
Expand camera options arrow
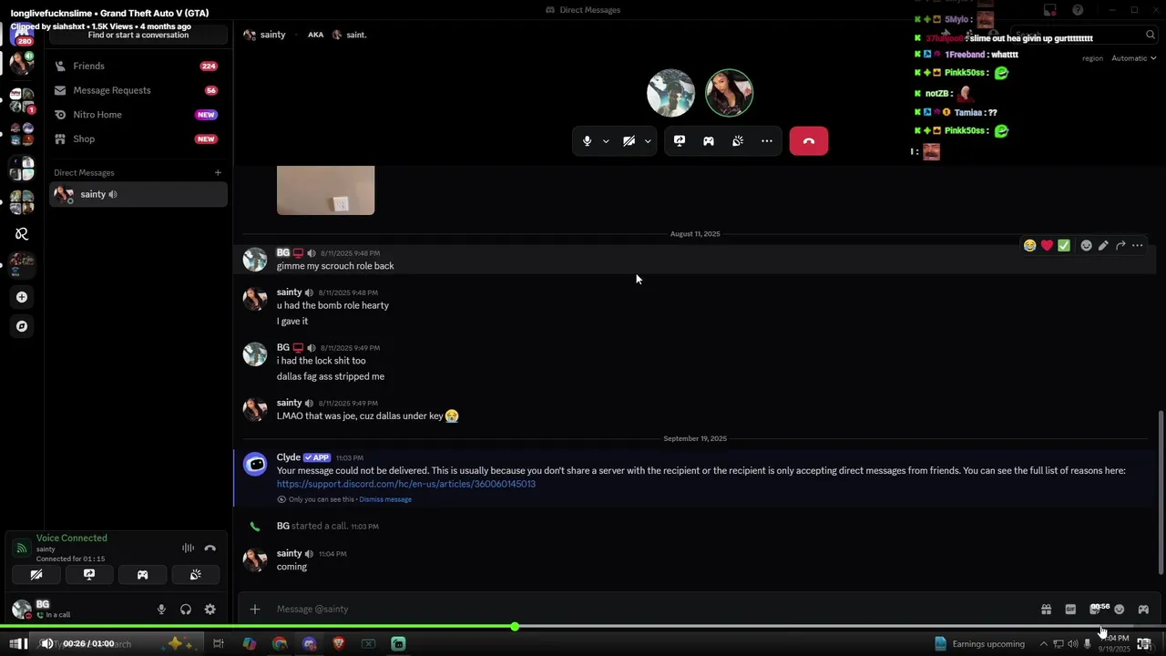point(648,141)
